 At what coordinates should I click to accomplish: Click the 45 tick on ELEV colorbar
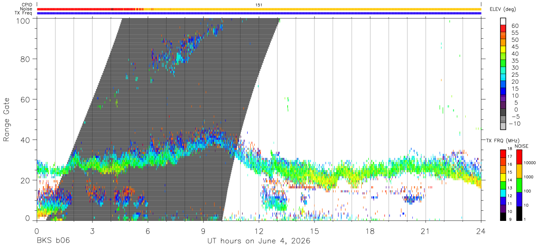tap(515, 47)
